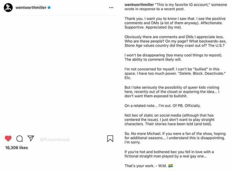
Task: Open the three-dot more options menu
Action: coord(111,7)
